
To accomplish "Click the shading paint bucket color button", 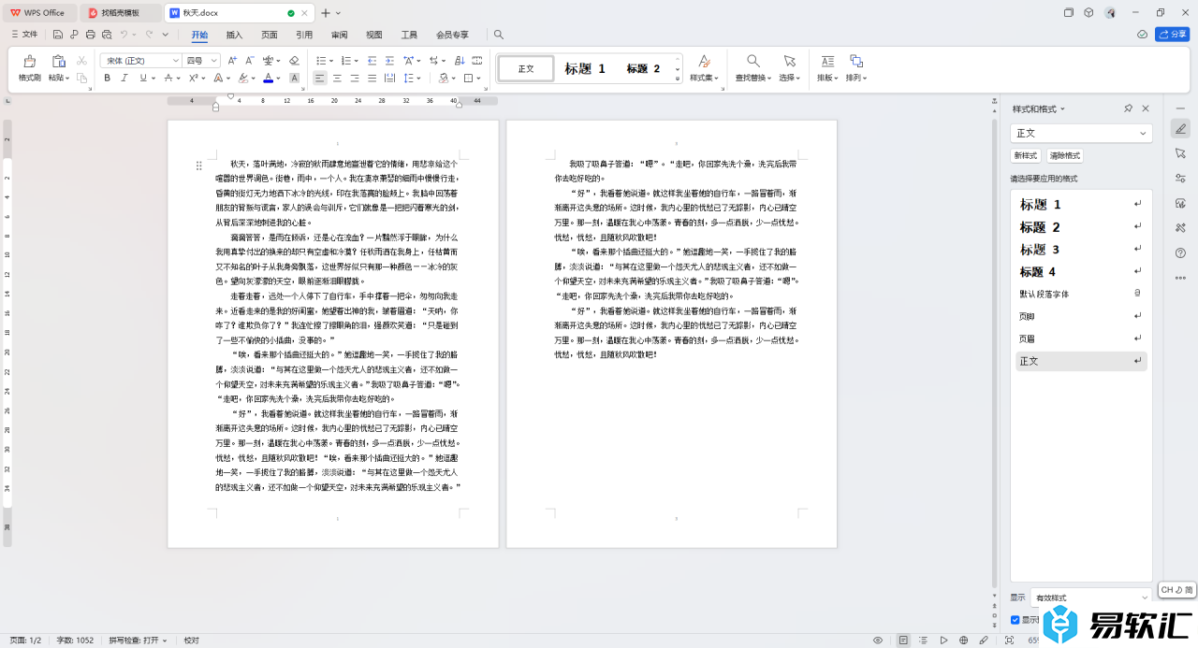I will coord(444,78).
